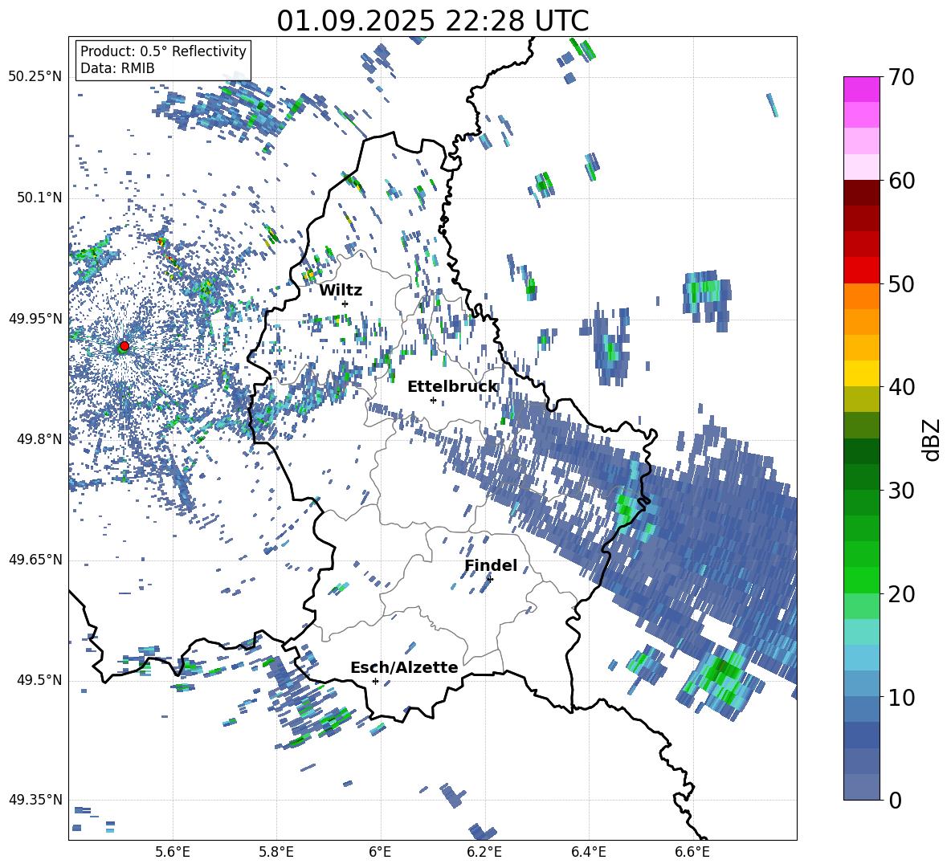Image resolution: width=951 pixels, height=868 pixels.
Task: Click the 30 tick on the colorbar
Action: 900,491
